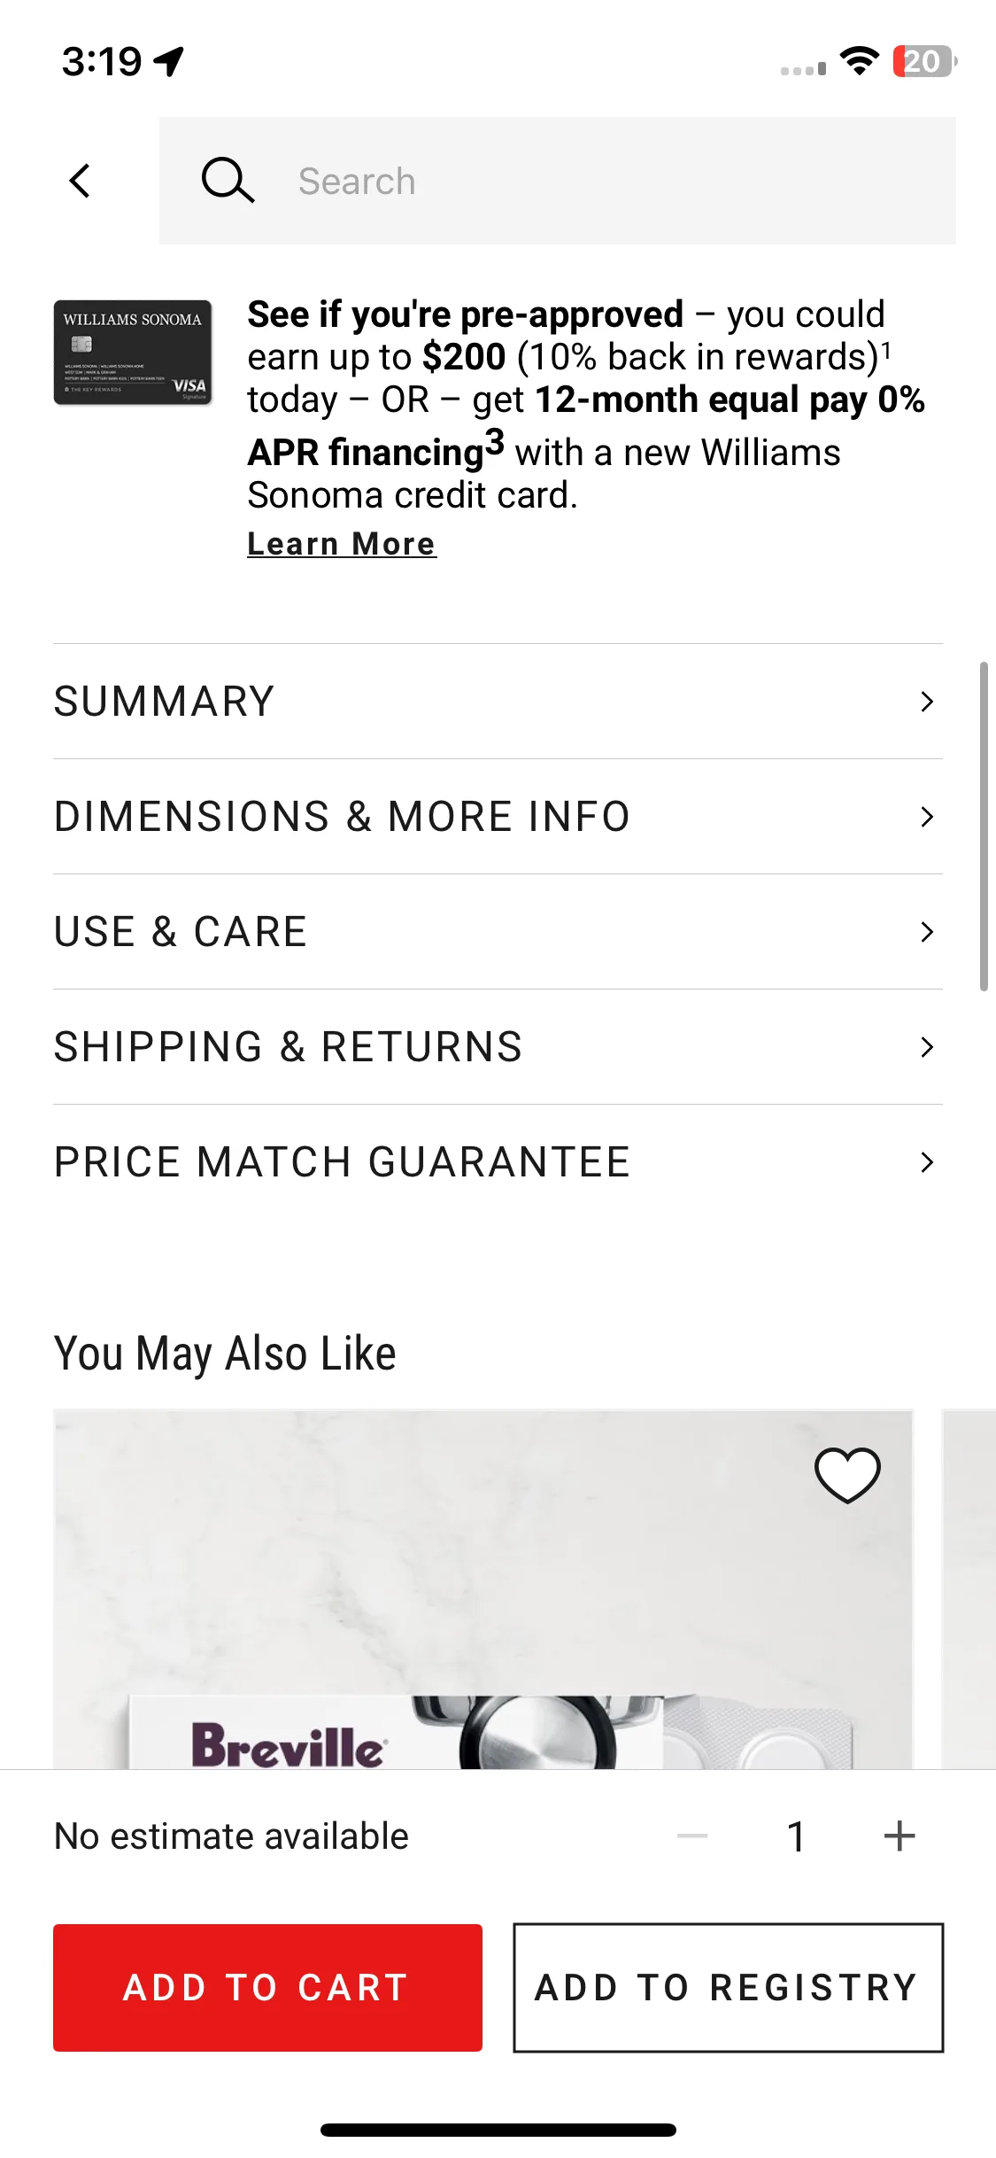Open the Breville product thumbnail
996x2158 pixels.
pos(483,1589)
